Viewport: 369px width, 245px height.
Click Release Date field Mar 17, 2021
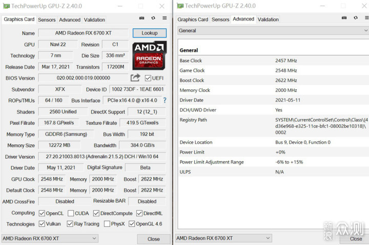(55, 67)
